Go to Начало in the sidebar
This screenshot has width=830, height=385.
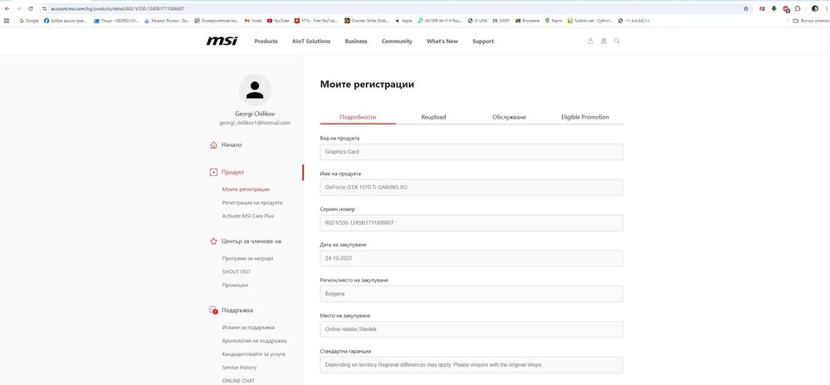pos(232,145)
